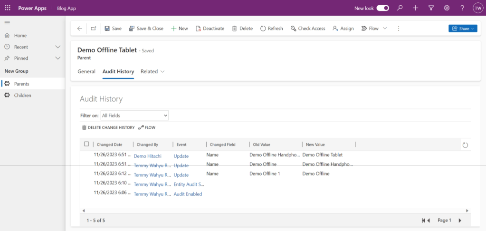Open the advanced filter funnel icon
Viewport: 486px width, 231px height.
[431, 8]
